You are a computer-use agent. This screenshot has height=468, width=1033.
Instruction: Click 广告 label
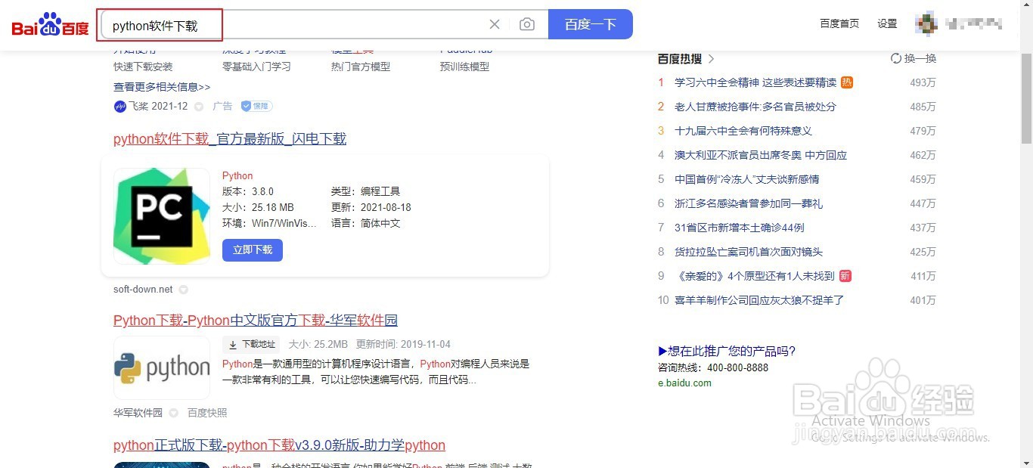tap(222, 107)
